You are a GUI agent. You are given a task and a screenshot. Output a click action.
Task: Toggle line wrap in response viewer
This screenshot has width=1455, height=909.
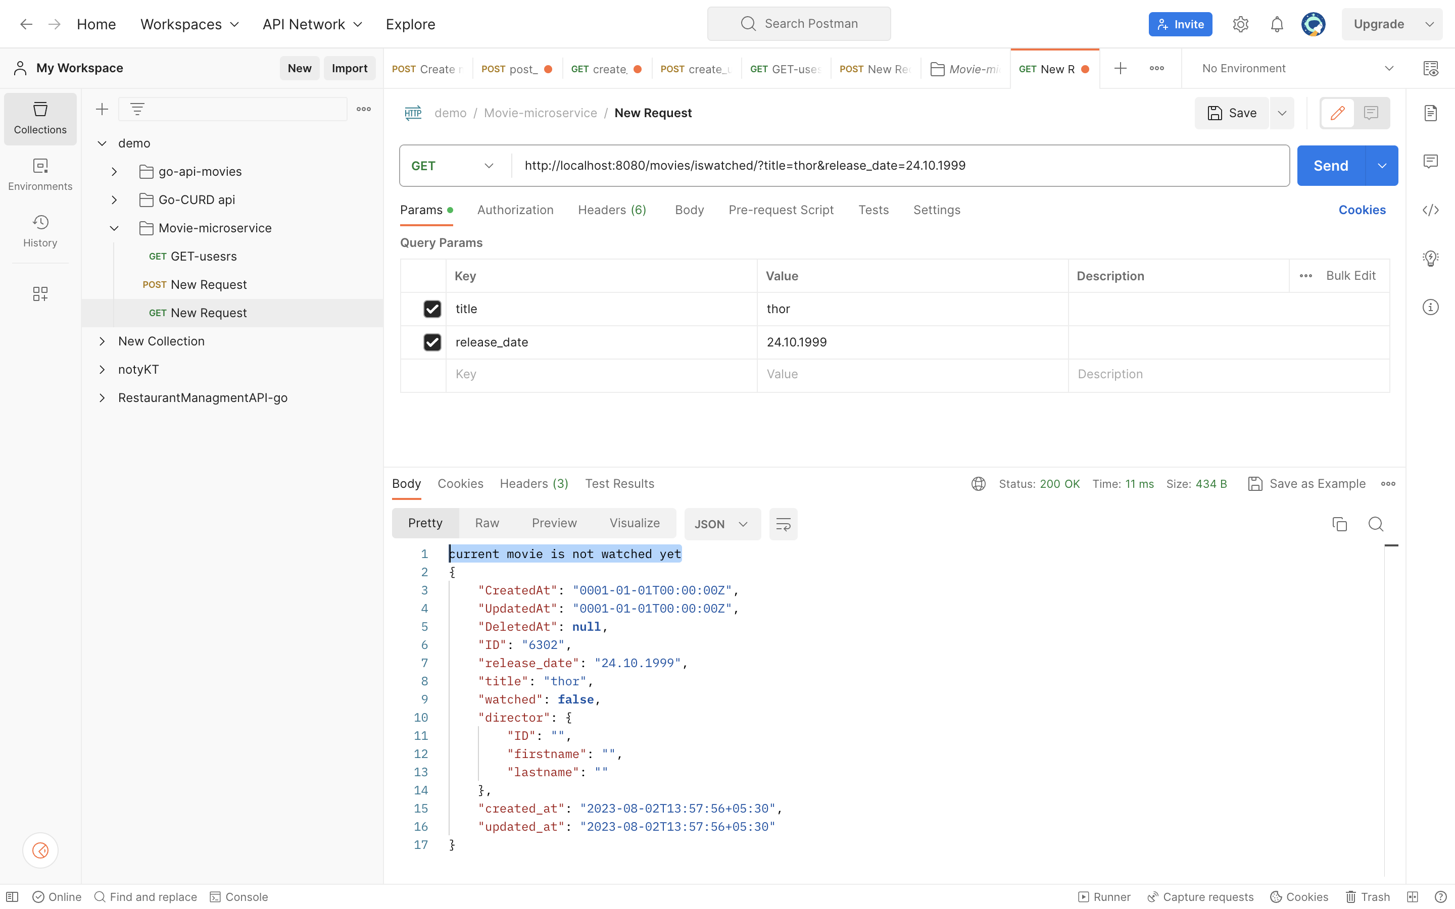pyautogui.click(x=783, y=524)
